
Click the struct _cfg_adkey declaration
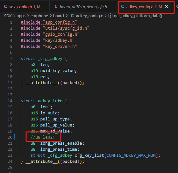(44, 59)
